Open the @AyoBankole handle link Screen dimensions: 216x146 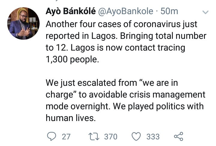[x=126, y=11]
